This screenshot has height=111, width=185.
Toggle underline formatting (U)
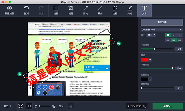[x=179, y=35]
